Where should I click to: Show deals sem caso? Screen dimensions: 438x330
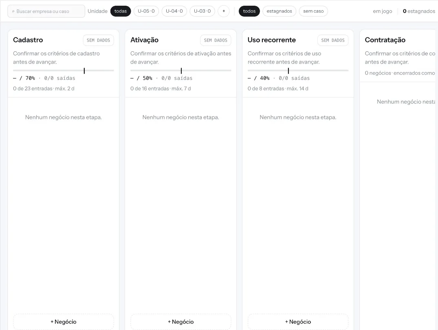click(313, 11)
